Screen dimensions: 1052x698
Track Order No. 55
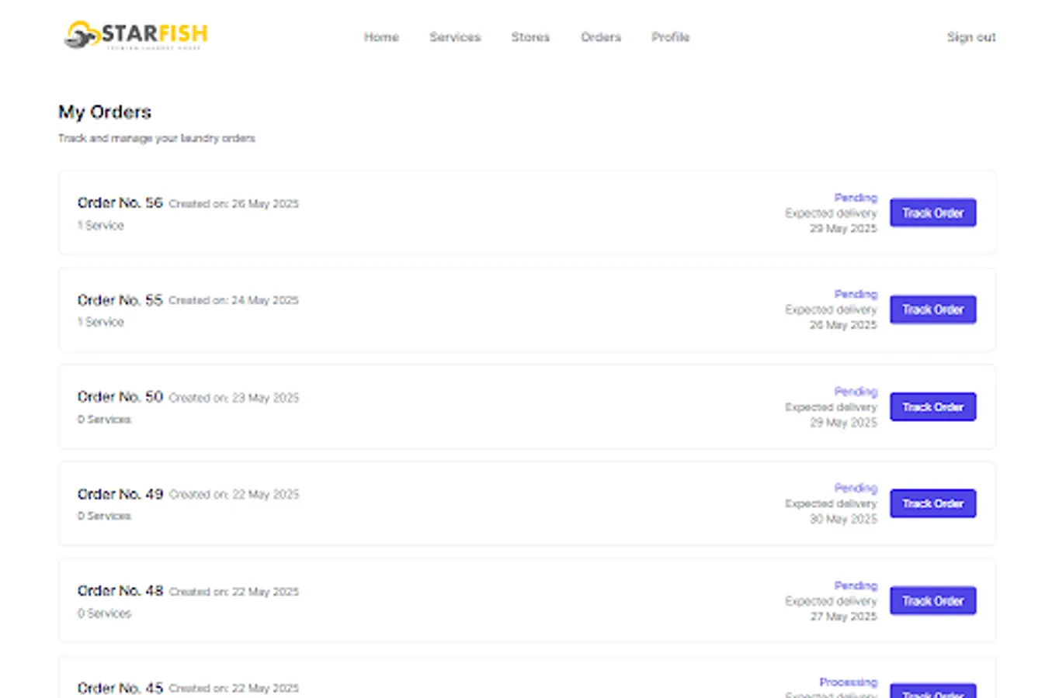pos(932,309)
